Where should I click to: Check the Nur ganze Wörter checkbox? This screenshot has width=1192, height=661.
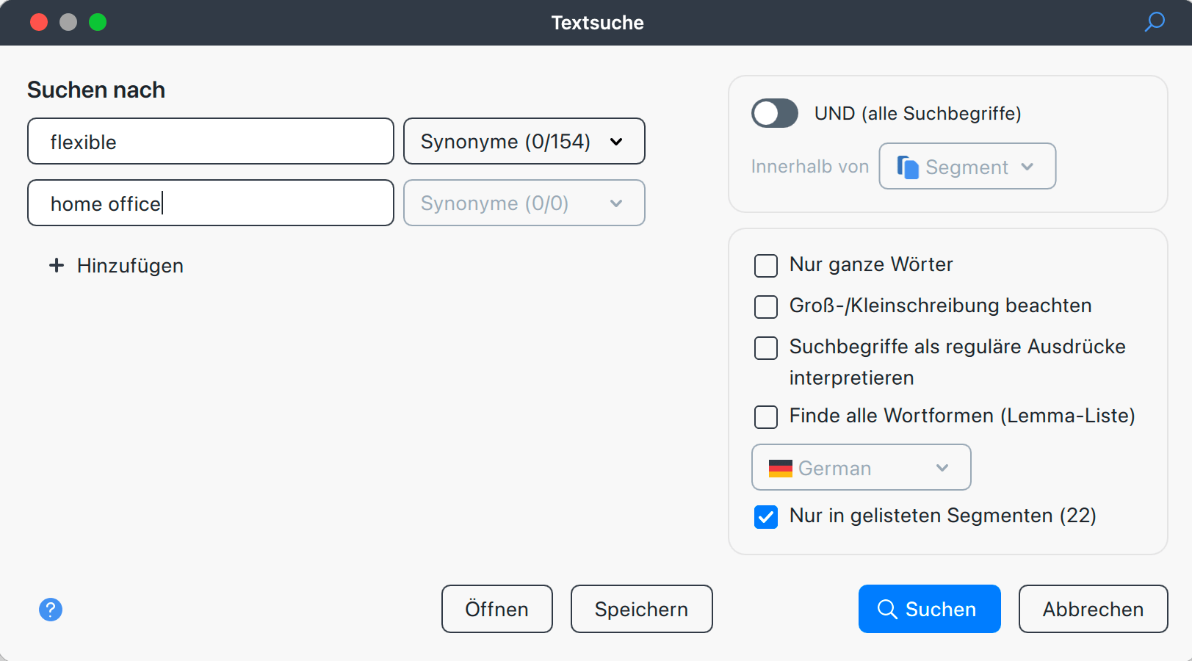point(765,266)
